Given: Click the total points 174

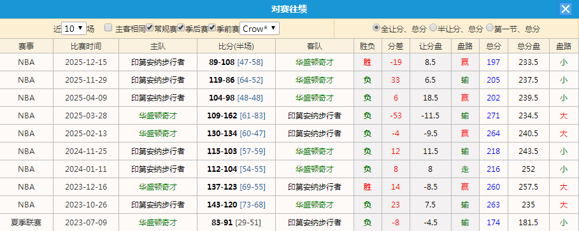Looking at the screenshot, I should coord(494,223).
